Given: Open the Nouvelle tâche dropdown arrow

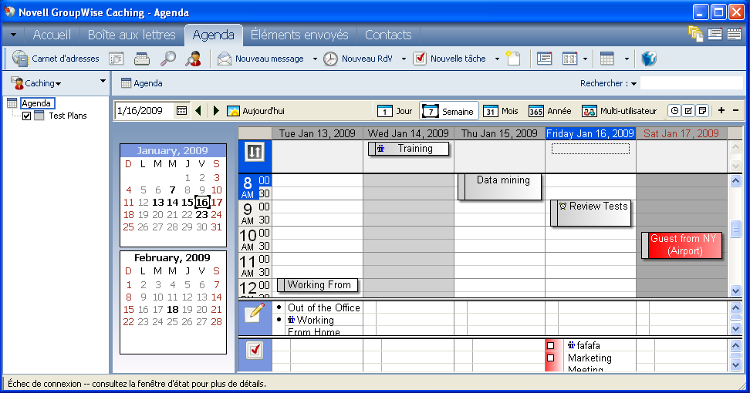Looking at the screenshot, I should click(x=497, y=59).
